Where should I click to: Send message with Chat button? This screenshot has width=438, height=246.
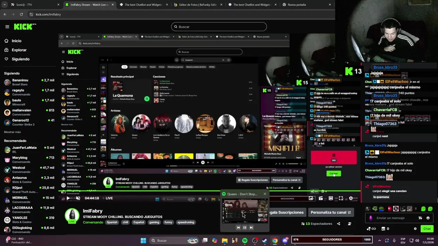coord(427,229)
